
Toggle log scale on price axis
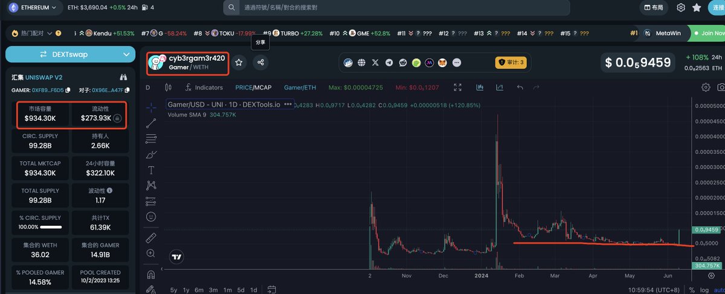tap(705, 290)
